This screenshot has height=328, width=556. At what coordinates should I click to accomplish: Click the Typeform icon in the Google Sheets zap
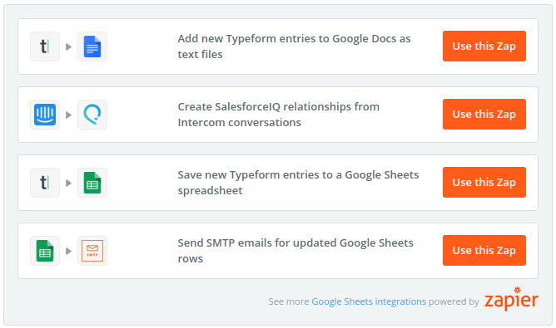[x=45, y=183]
